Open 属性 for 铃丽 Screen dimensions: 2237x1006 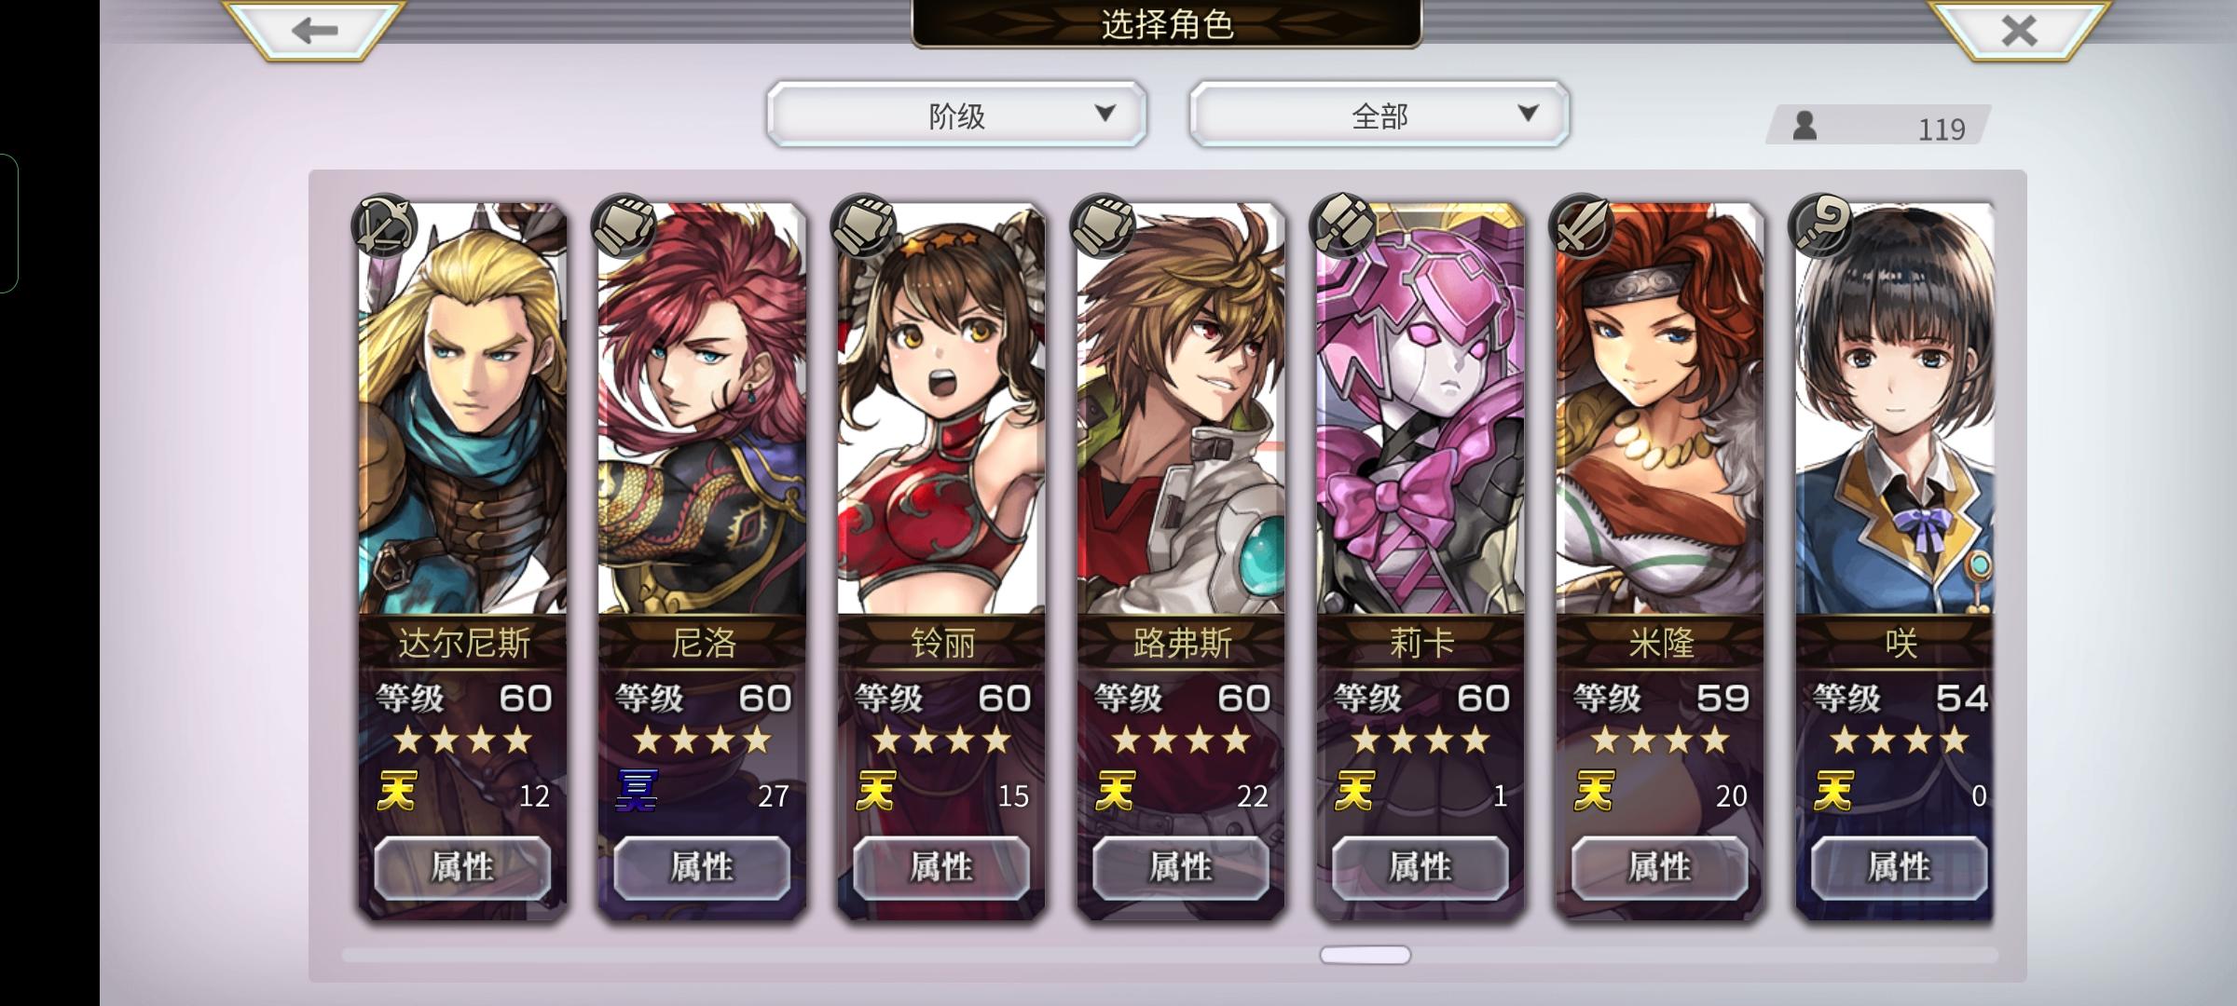pyautogui.click(x=941, y=867)
